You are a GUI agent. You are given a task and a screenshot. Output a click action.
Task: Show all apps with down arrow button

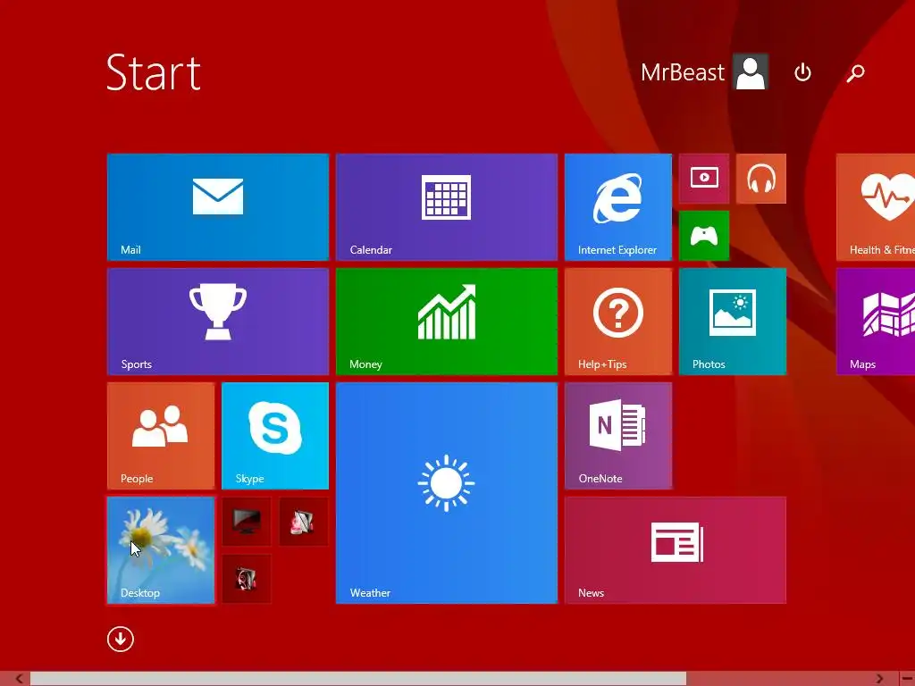(121, 640)
